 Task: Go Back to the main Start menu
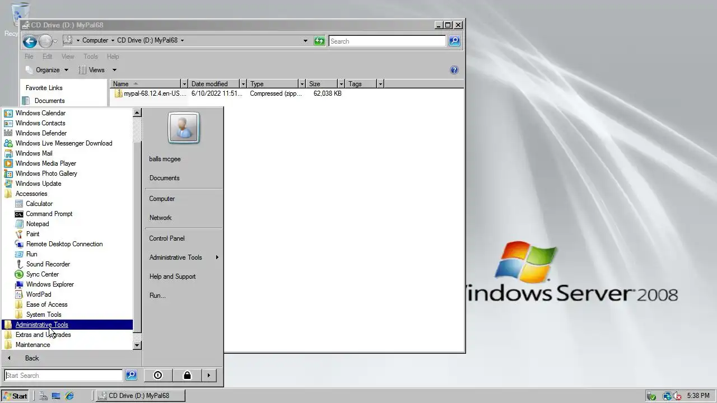(x=32, y=358)
